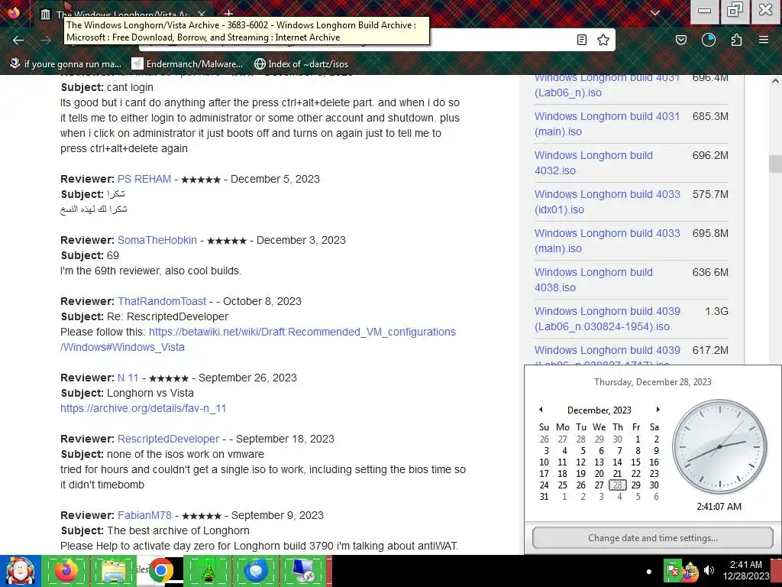Toggle reader view icon in address bar
Screen dimensions: 782x587
581,40
